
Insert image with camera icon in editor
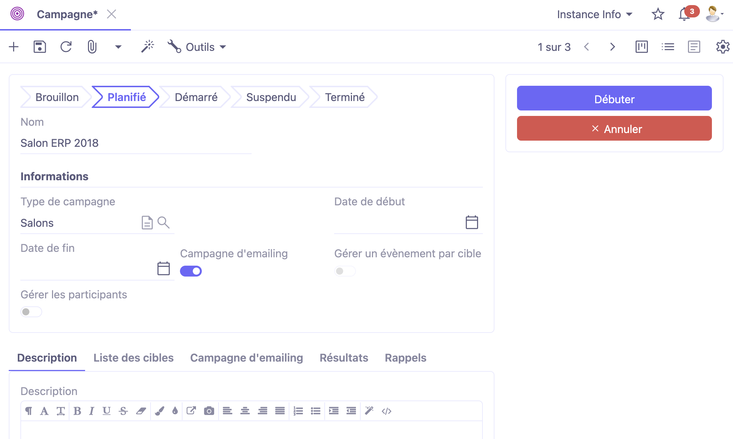(209, 411)
